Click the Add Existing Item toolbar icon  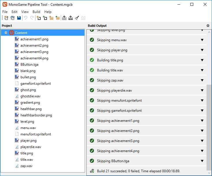pyautogui.click(x=45, y=18)
